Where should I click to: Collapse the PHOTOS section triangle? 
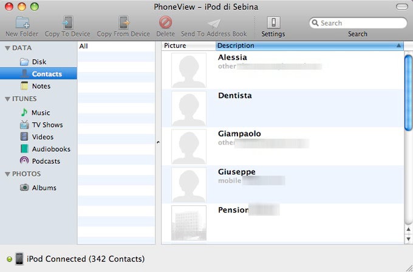pos(7,174)
